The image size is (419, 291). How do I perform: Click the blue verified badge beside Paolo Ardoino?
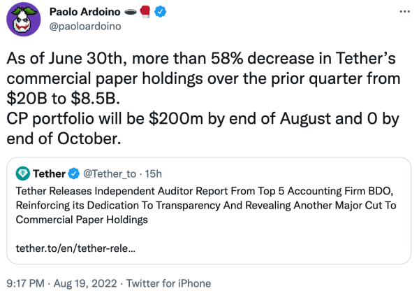click(x=160, y=12)
